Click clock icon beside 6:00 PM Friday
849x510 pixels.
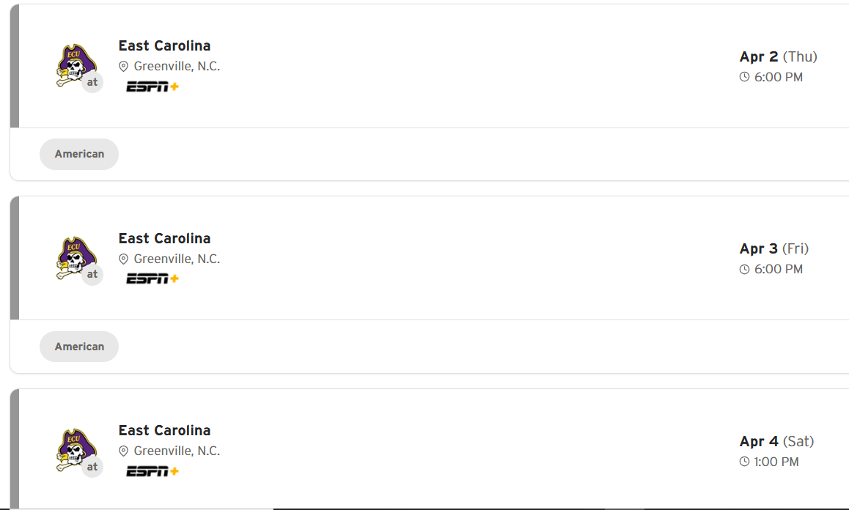click(745, 270)
